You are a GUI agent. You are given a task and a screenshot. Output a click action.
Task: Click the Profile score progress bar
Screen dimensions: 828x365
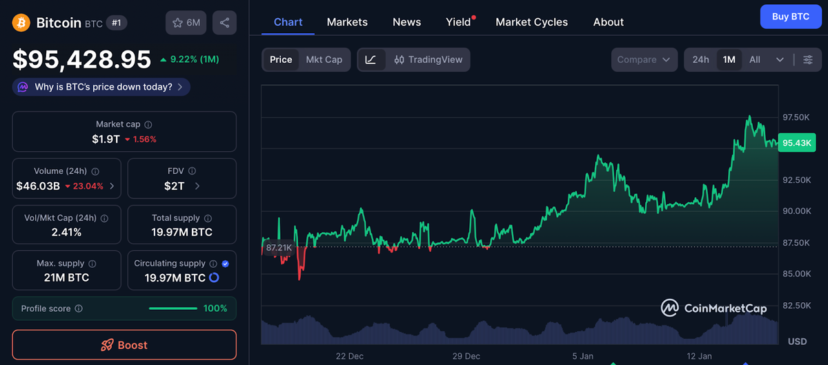click(x=173, y=308)
